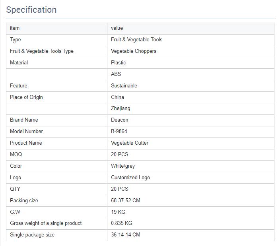Viewport: 278px width, 246px height.
Task: Click the Specification heading
Action: point(31,10)
